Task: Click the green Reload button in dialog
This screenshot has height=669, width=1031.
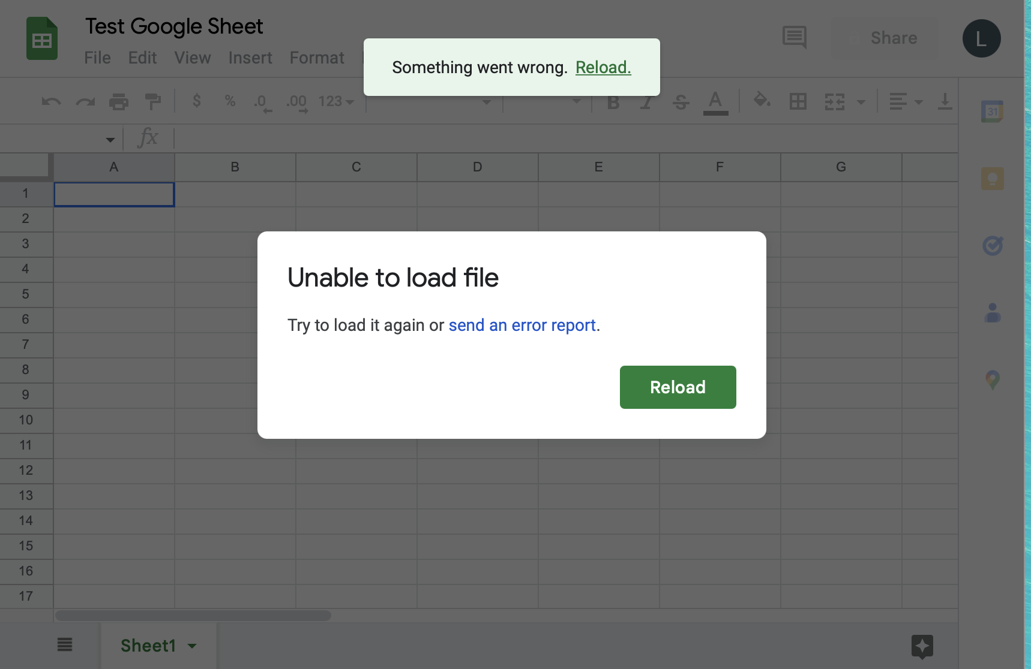Action: click(678, 387)
